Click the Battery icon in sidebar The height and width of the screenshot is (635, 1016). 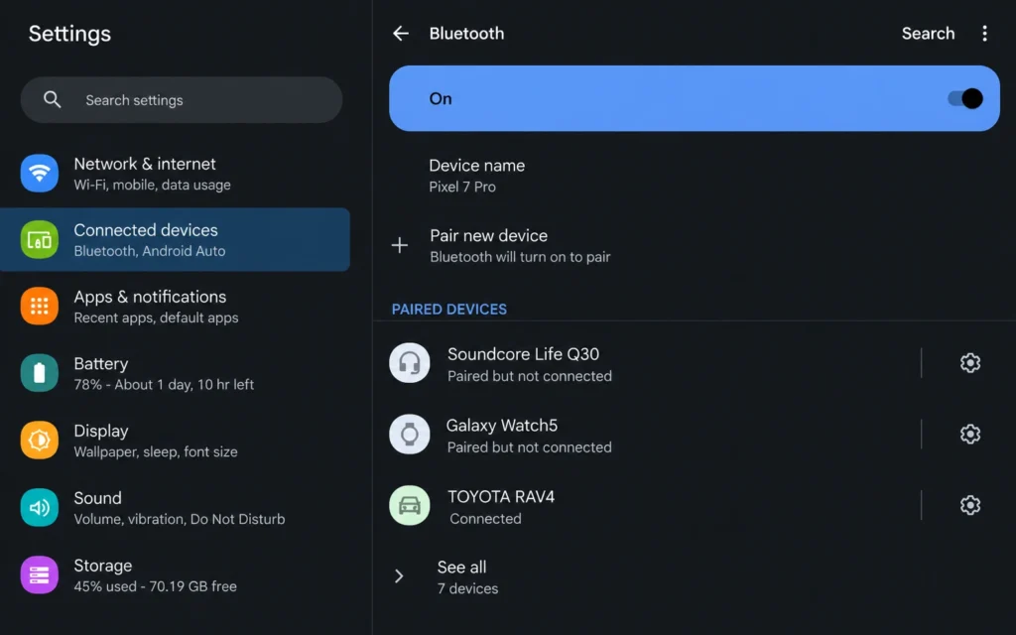tap(40, 373)
